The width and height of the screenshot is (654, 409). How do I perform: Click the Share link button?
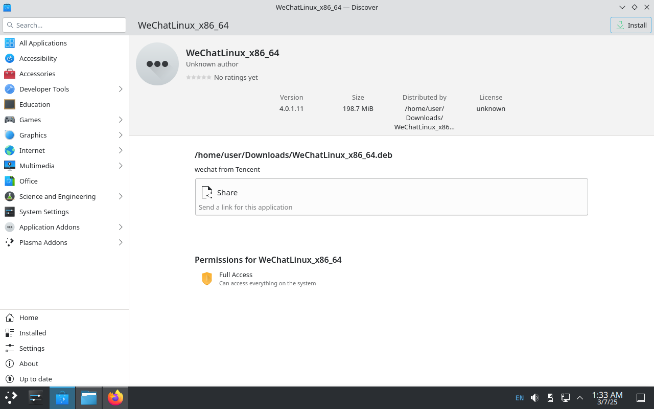pyautogui.click(x=391, y=197)
